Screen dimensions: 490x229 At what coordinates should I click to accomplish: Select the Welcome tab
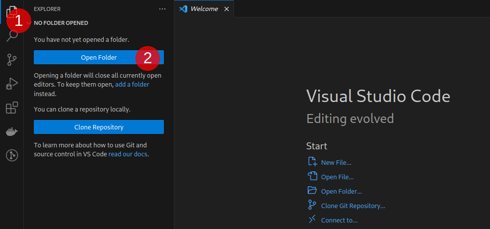pyautogui.click(x=204, y=9)
